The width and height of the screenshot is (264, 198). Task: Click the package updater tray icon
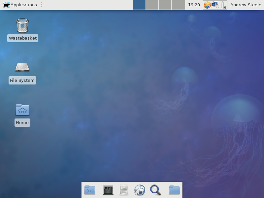point(207,5)
